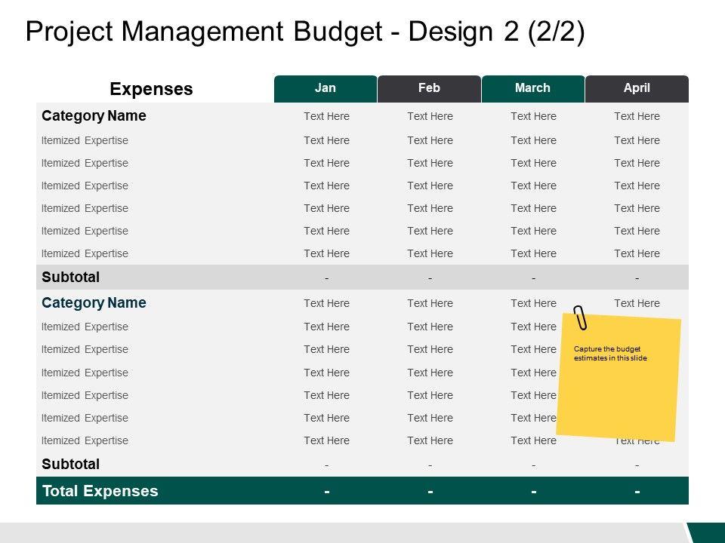Click the gray footer bar of the slide
Screen dimensions: 725x543
pos(340,532)
